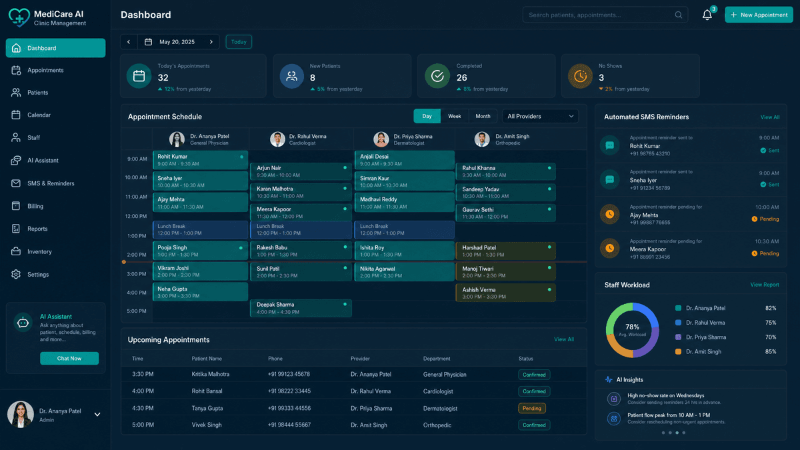Click the Today's Appointments calendar icon
800x450 pixels.
tap(139, 76)
